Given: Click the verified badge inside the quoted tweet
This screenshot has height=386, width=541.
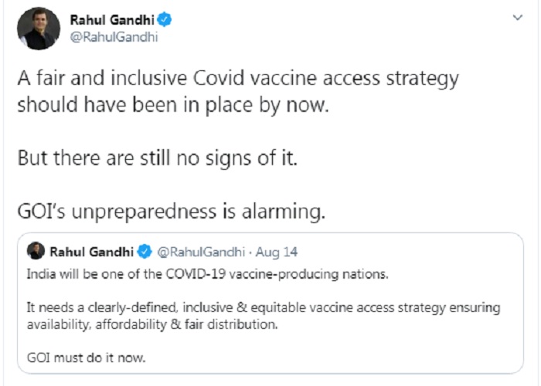Looking at the screenshot, I should [145, 252].
